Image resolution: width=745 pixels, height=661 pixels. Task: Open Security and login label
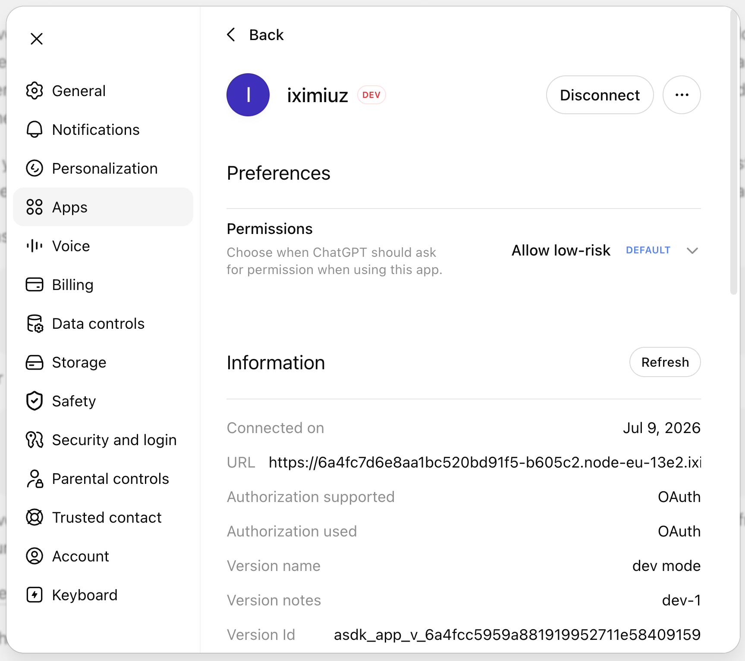point(114,440)
